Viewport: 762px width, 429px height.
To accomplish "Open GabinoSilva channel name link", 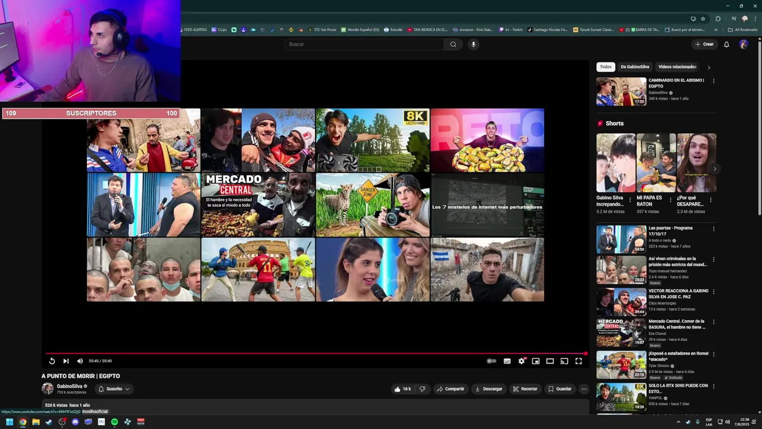I will (70, 386).
